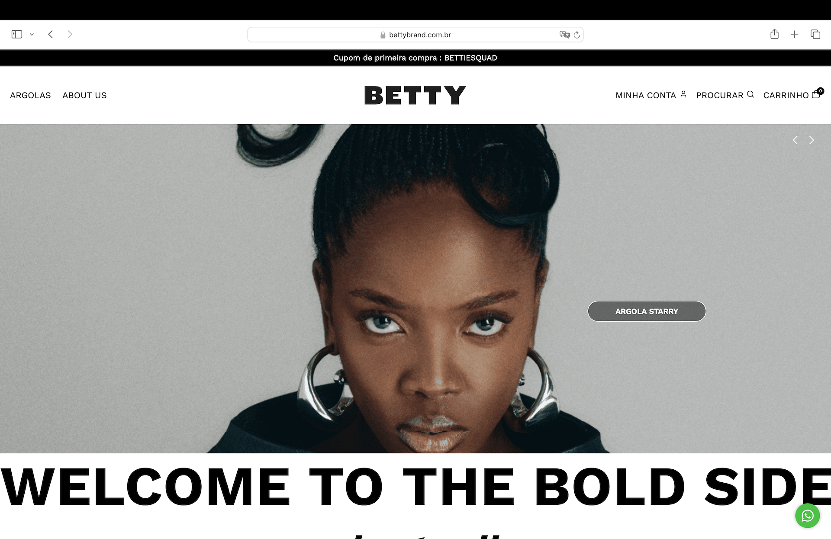Open MINHA CONTA account link
831x539 pixels.
(x=651, y=95)
